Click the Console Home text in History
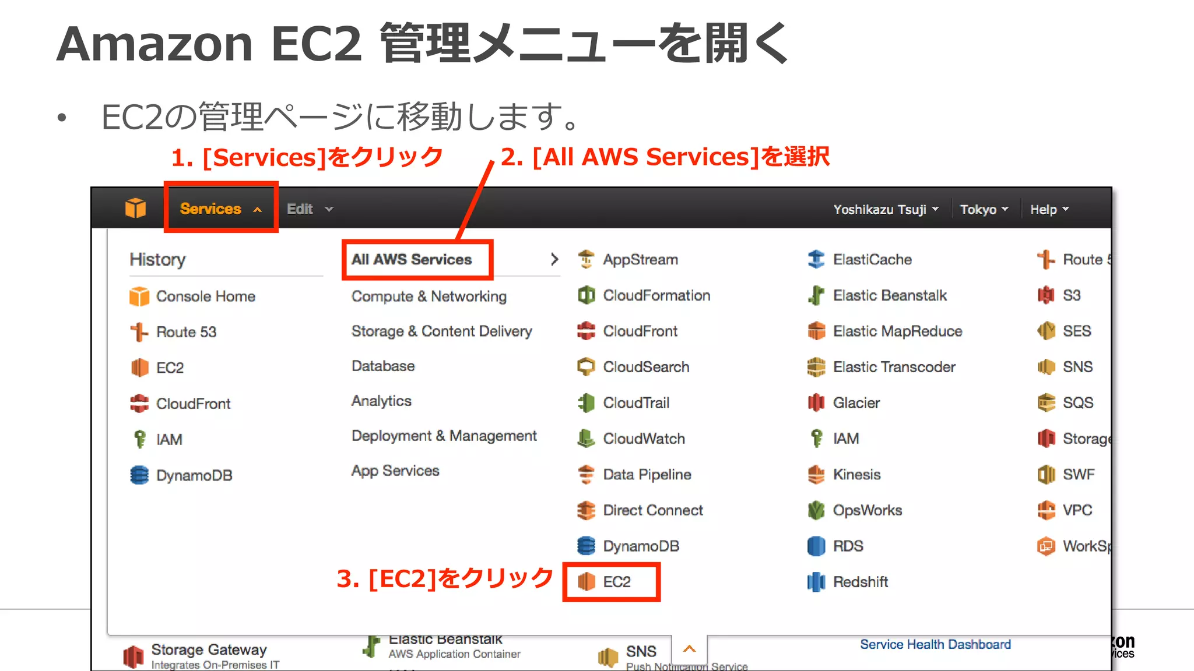1194x671 pixels. (205, 296)
